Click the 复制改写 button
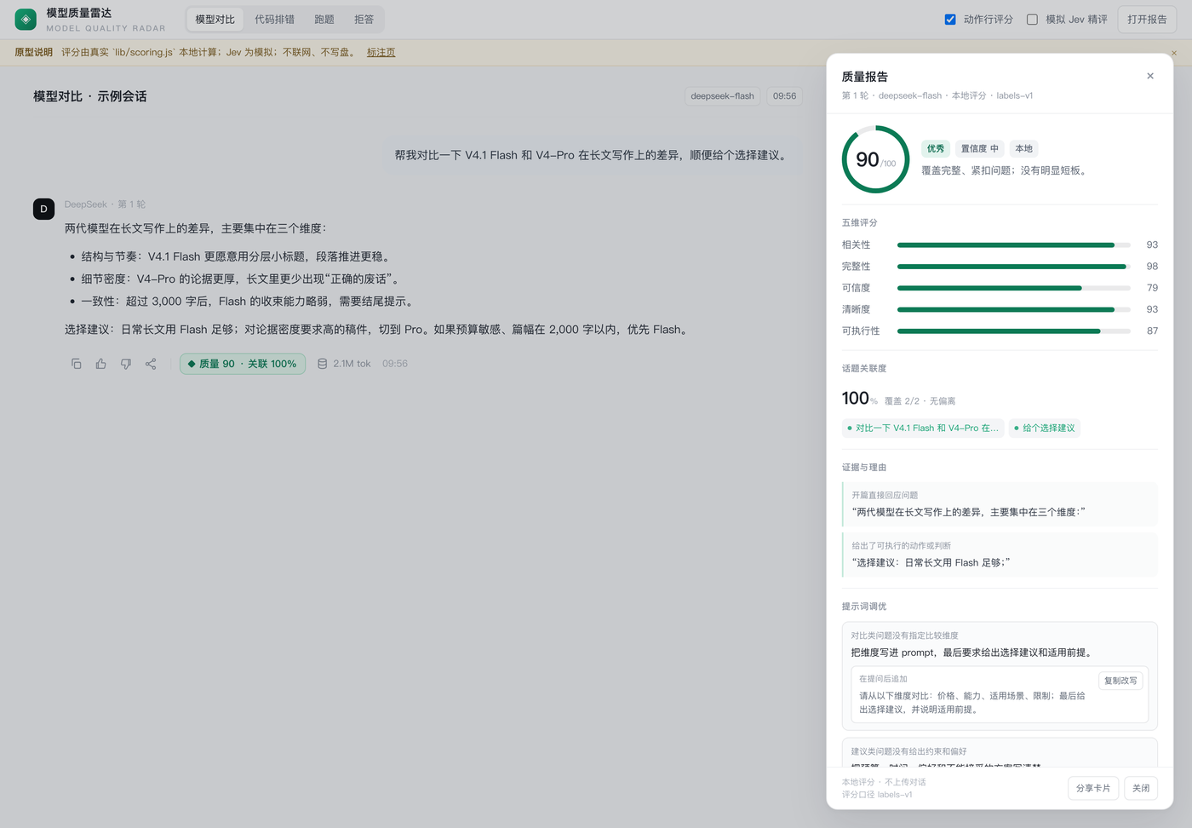Image resolution: width=1192 pixels, height=828 pixels. tap(1120, 681)
